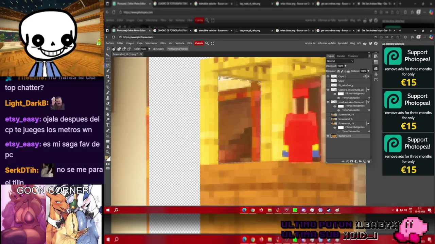Open the Reddit icon in Photopea header
435x244 pixels.
(x=365, y=43)
